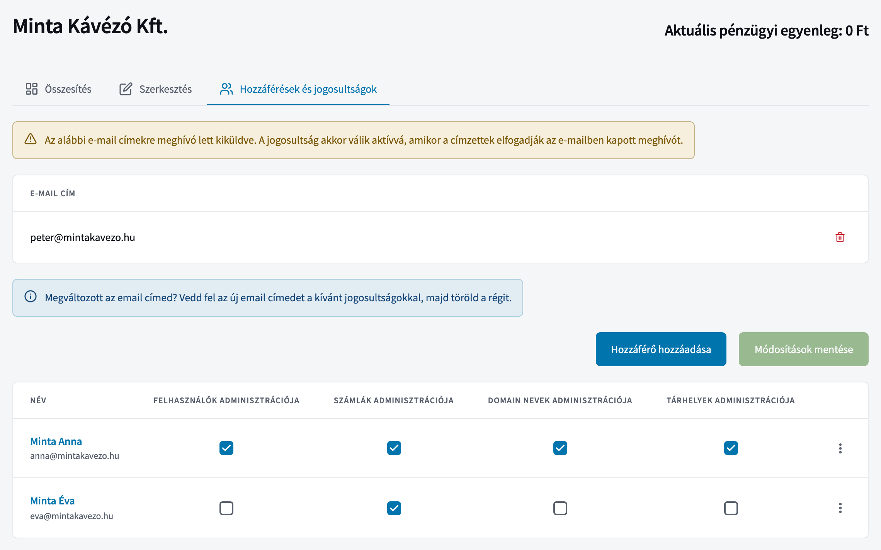Screen dimensions: 881x550
Task: Uncheck Számlák adminisztrációja for Minta Éva
Action: [x=394, y=508]
